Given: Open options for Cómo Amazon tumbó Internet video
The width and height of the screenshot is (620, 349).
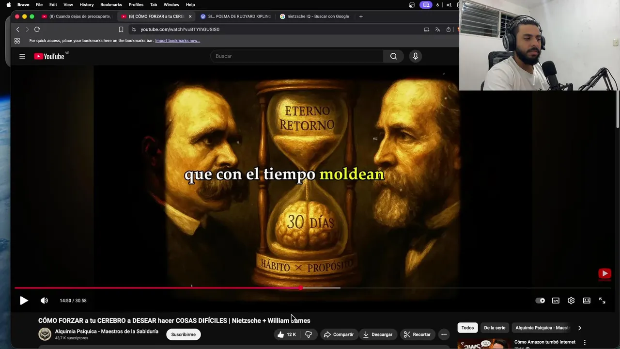Looking at the screenshot, I should (x=585, y=343).
